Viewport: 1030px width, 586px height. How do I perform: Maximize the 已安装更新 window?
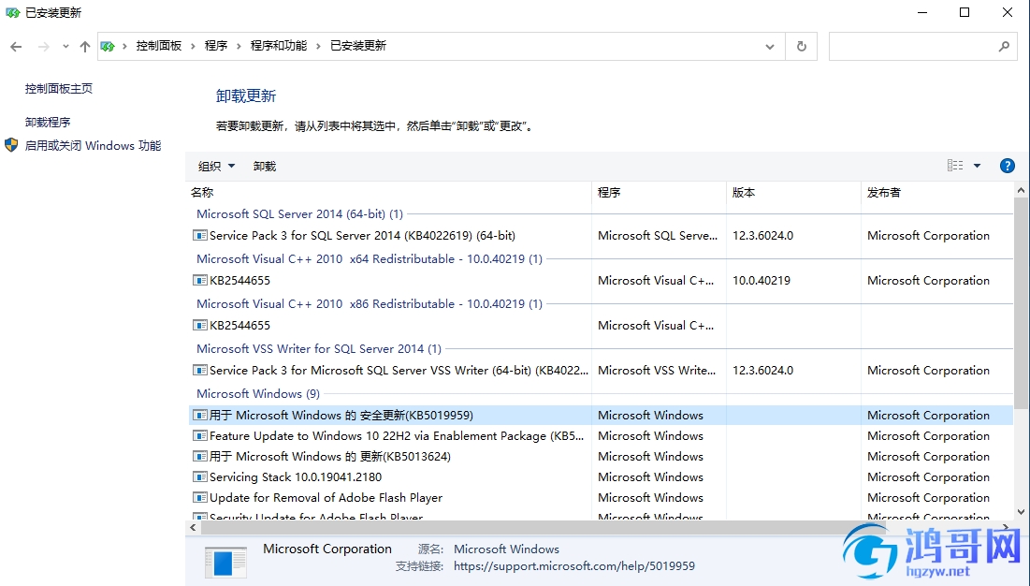pos(965,12)
